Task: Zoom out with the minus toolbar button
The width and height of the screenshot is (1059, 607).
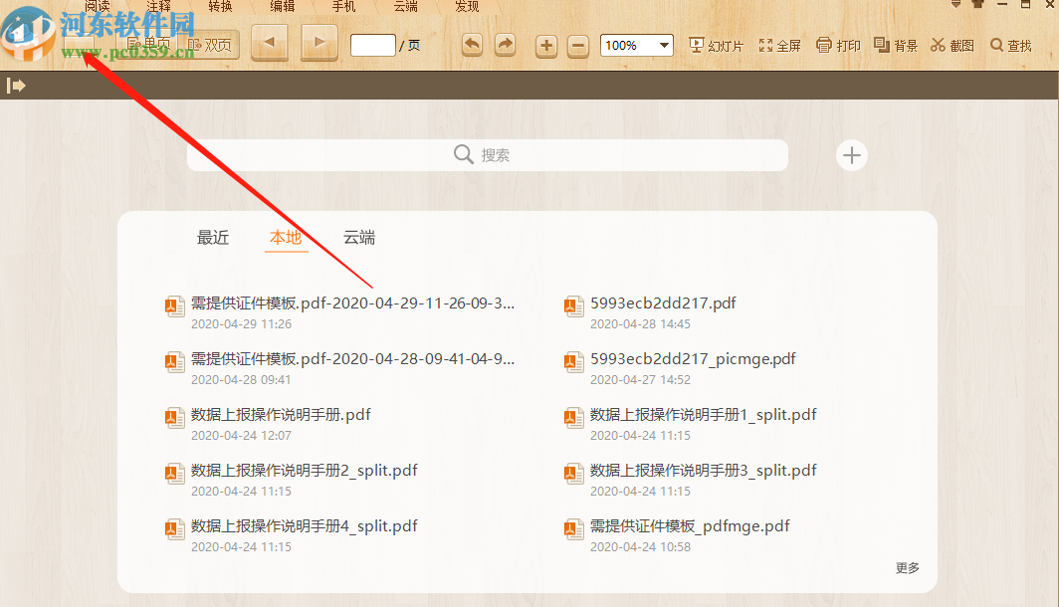Action: click(x=577, y=46)
